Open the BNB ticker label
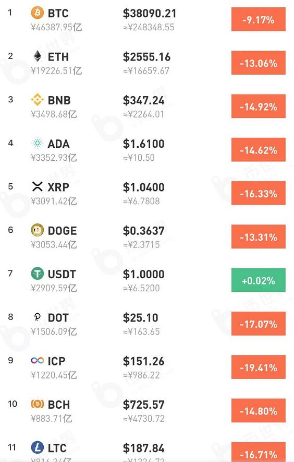294x462 pixels. pos(59,100)
